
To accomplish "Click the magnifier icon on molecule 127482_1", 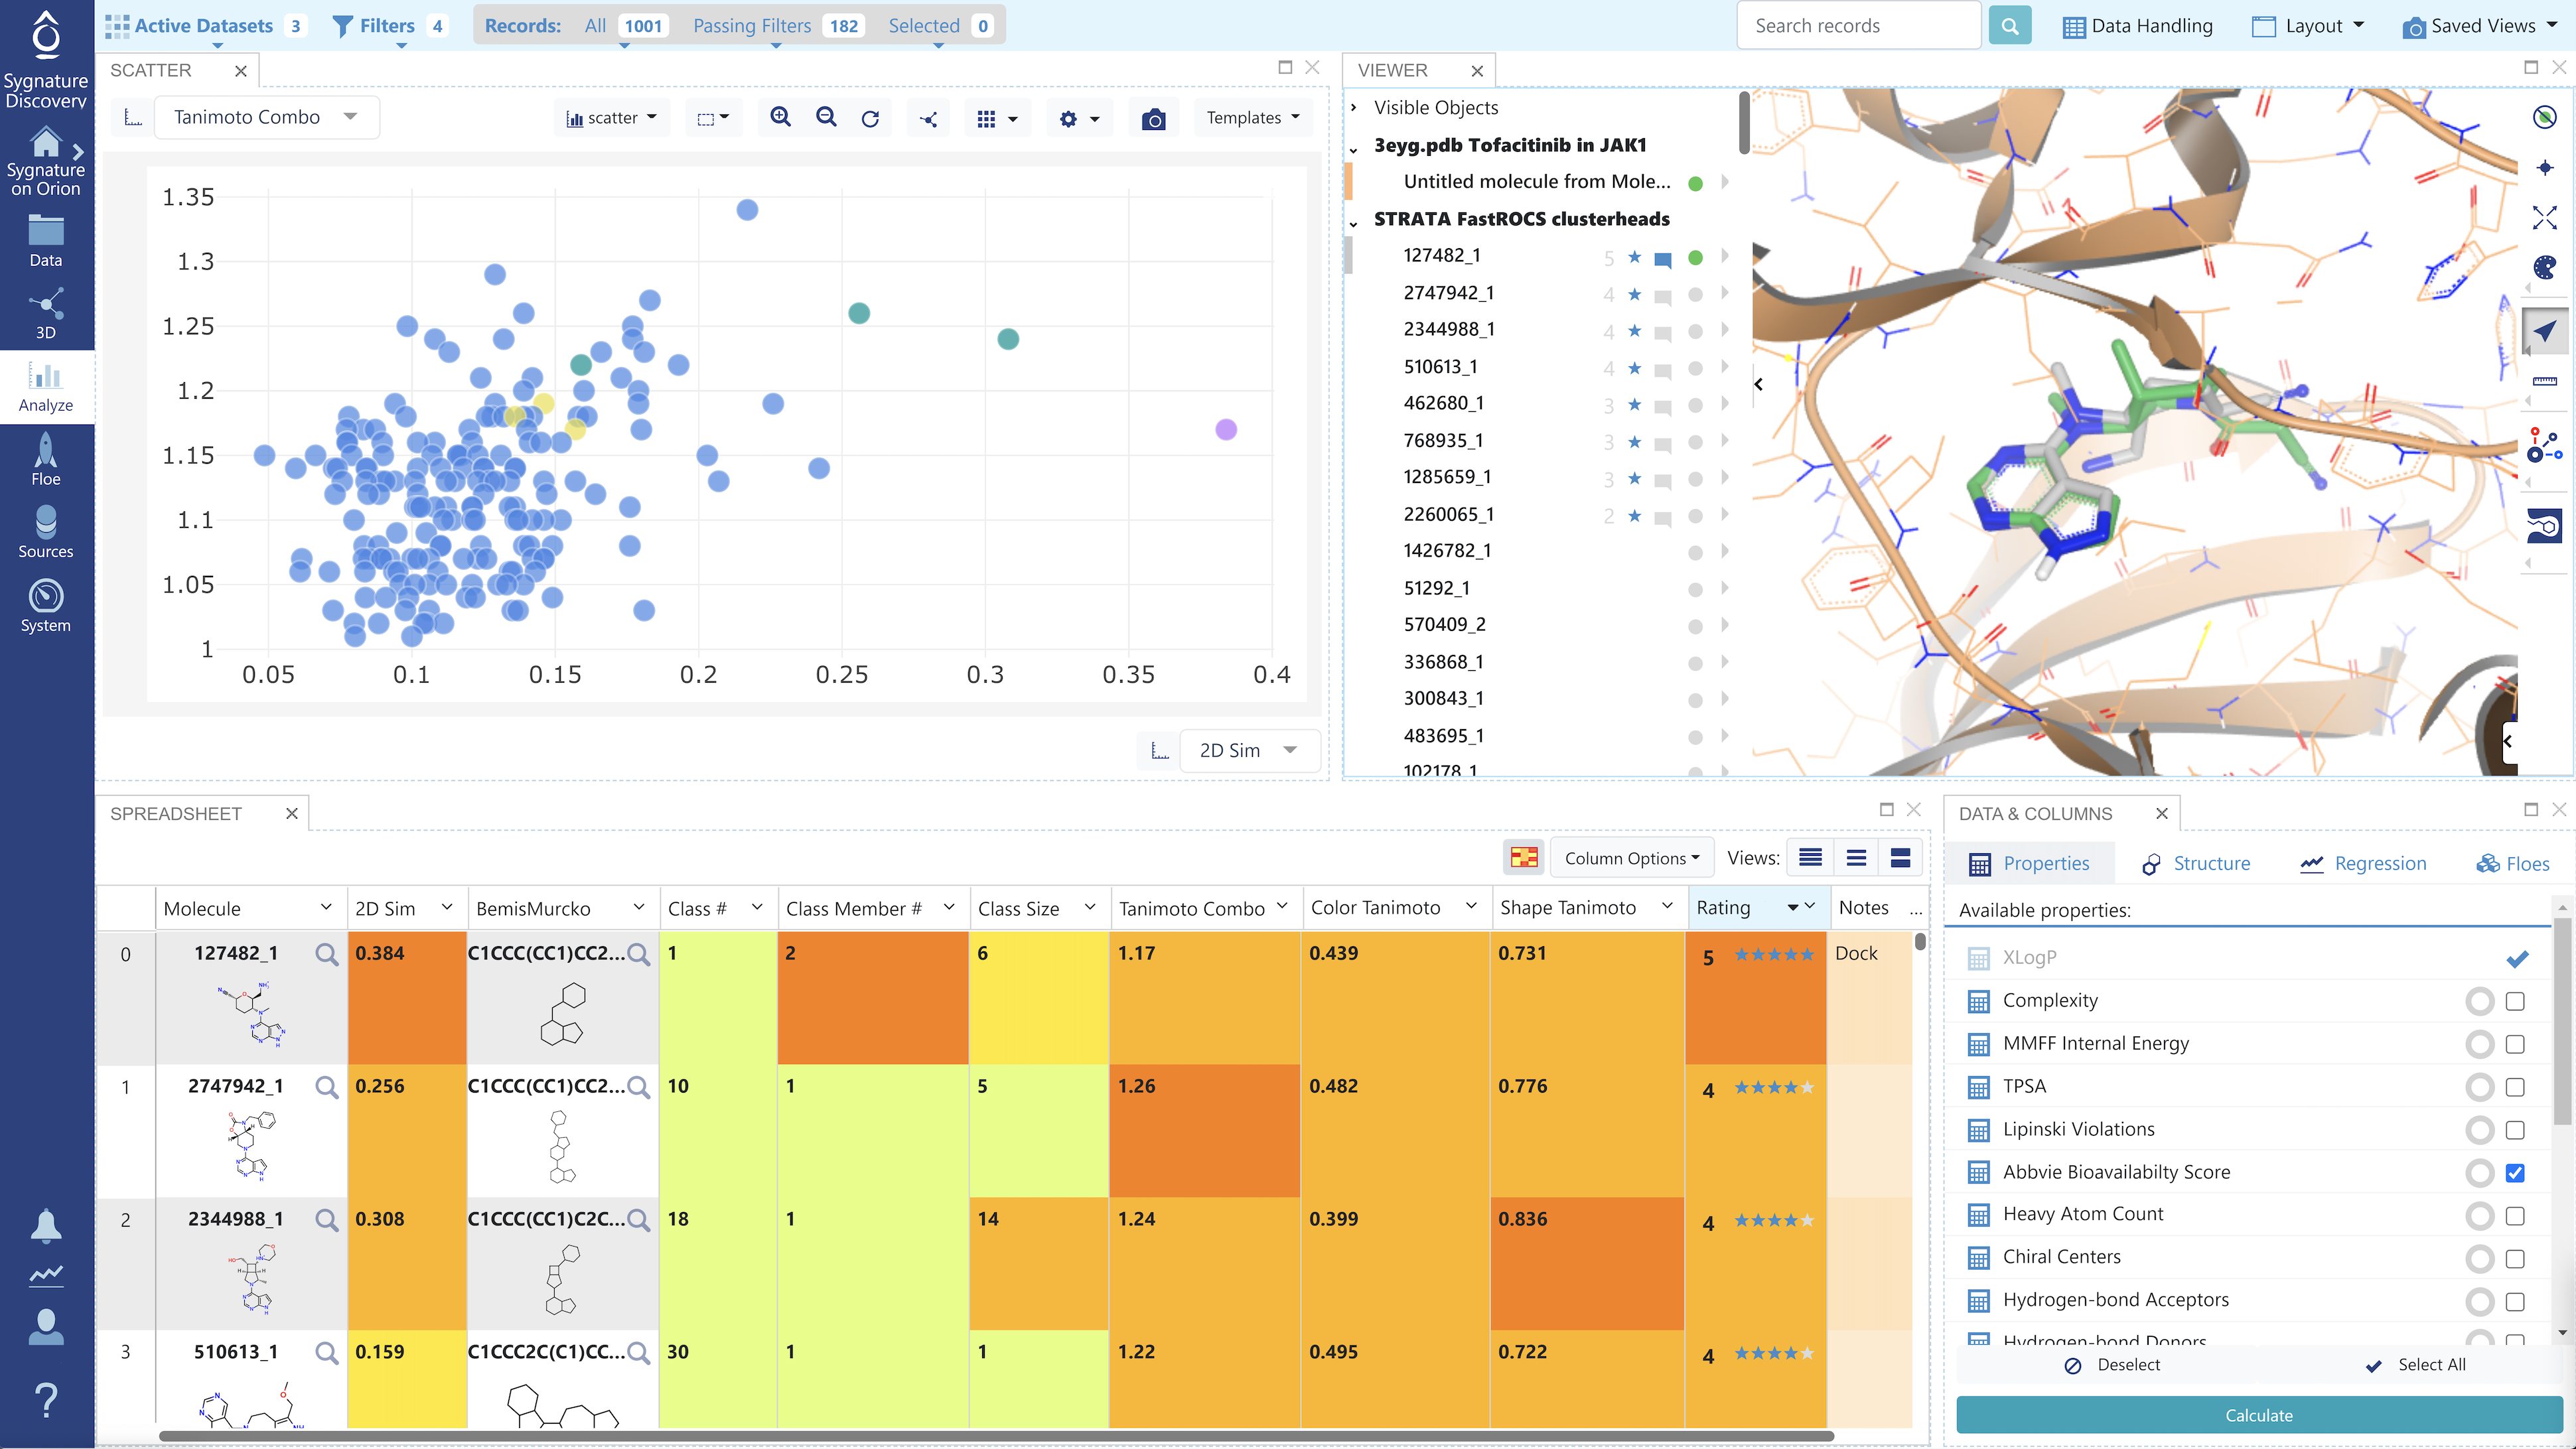I will pos(326,955).
